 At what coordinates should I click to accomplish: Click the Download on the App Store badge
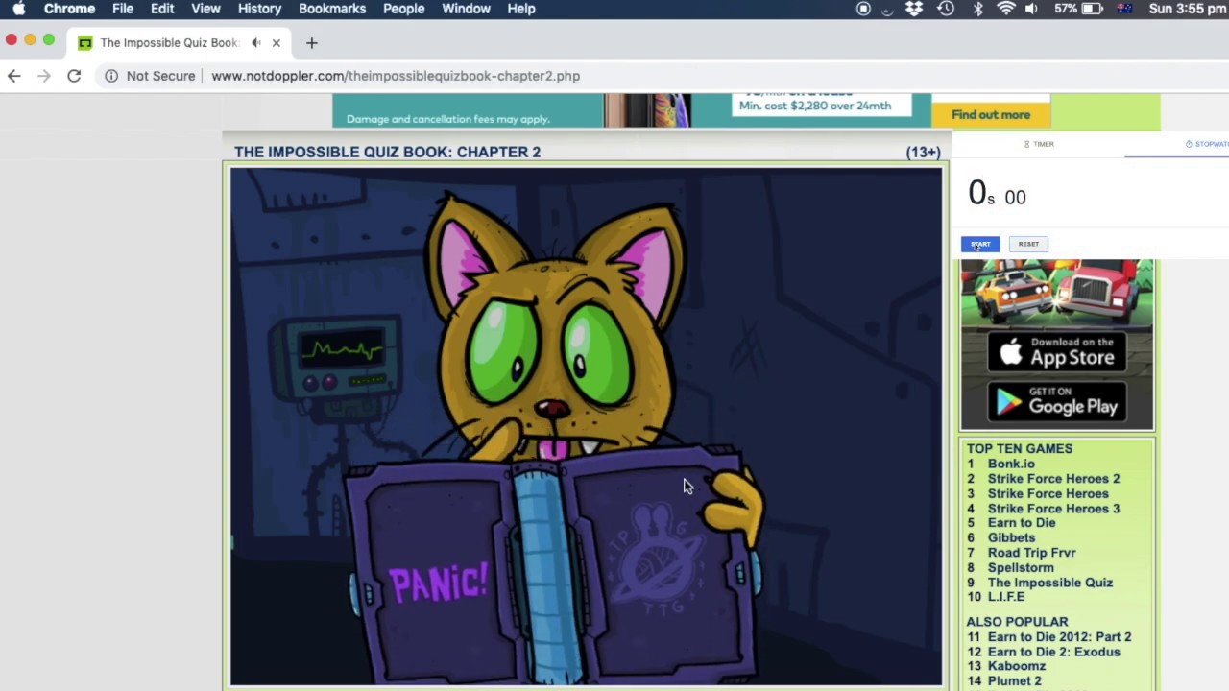(1056, 352)
